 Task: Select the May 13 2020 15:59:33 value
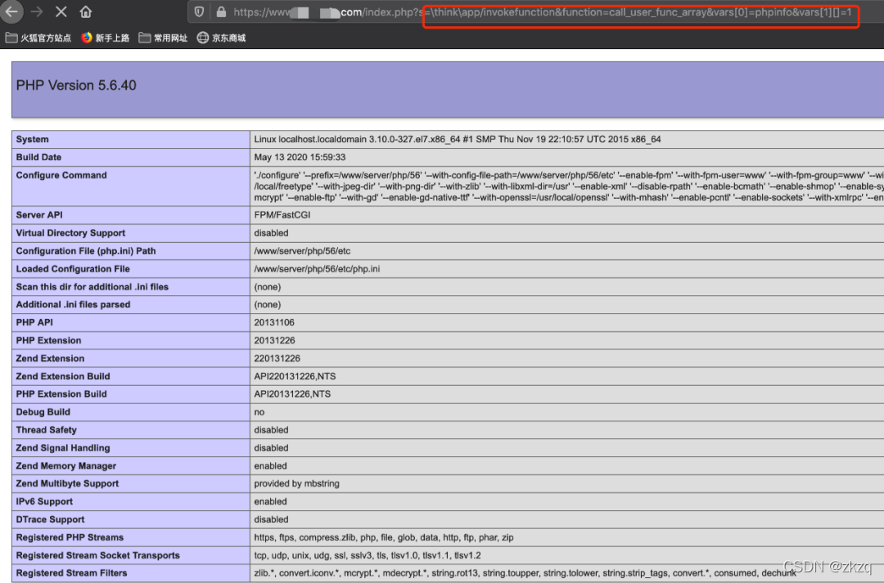point(300,157)
